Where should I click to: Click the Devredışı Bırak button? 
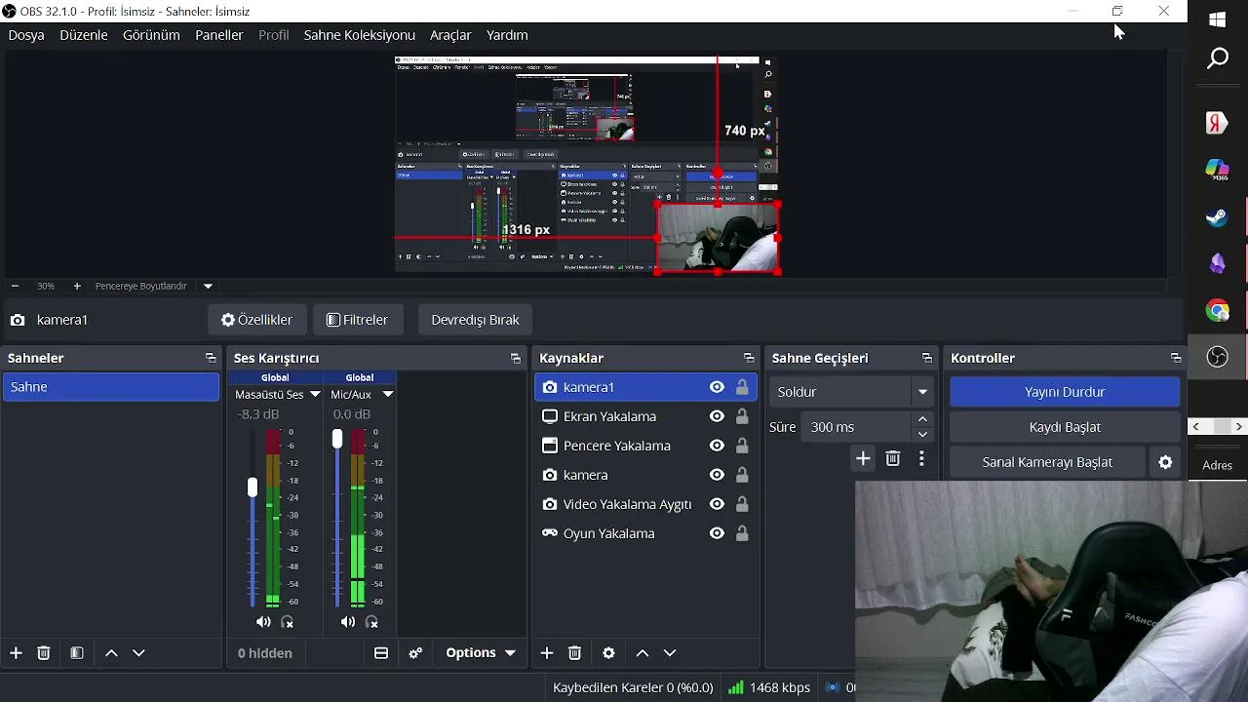pyautogui.click(x=476, y=320)
